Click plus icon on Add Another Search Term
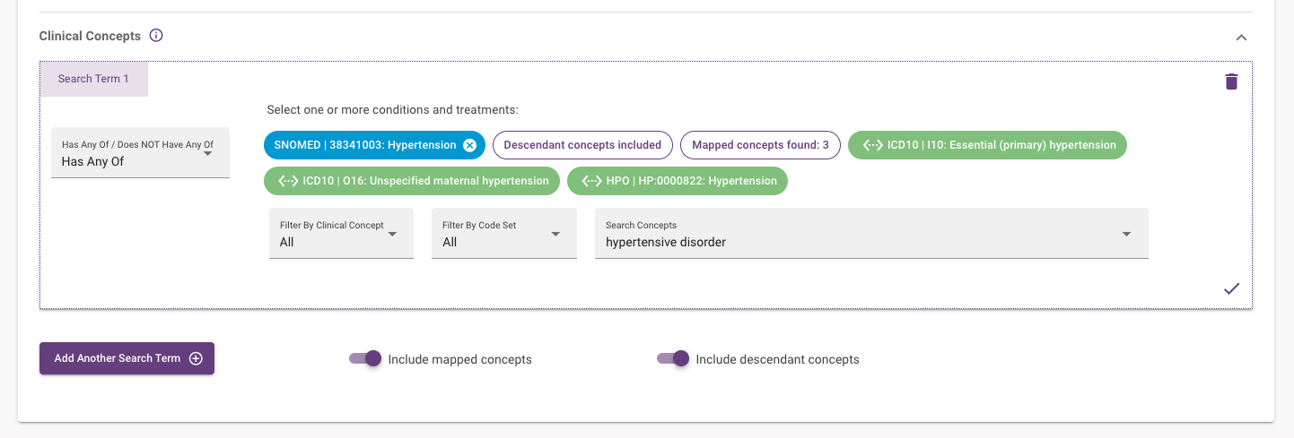Image resolution: width=1294 pixels, height=438 pixels. click(196, 358)
